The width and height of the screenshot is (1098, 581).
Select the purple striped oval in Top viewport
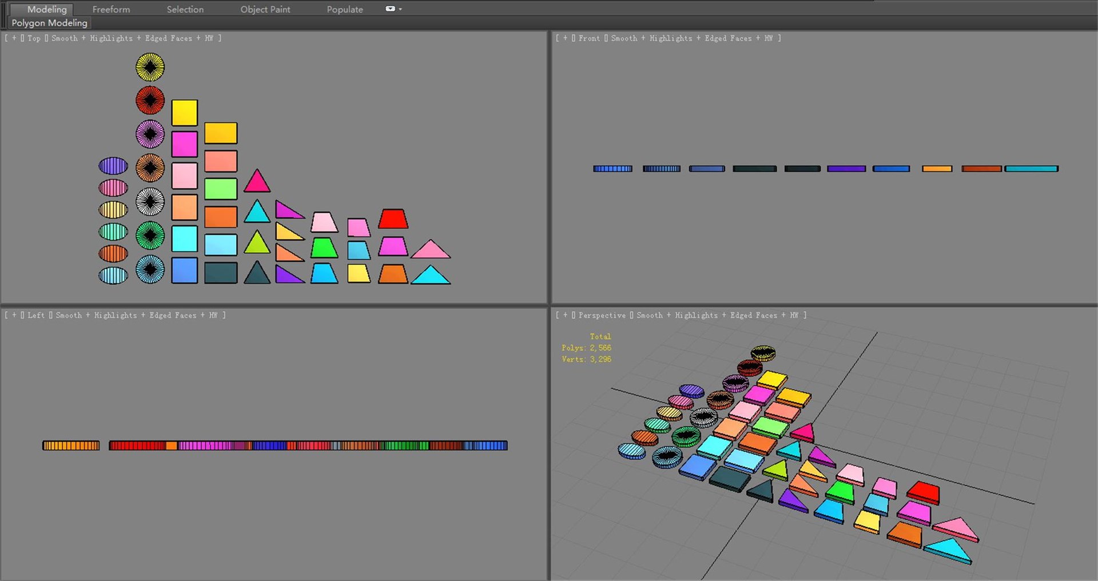pyautogui.click(x=113, y=166)
